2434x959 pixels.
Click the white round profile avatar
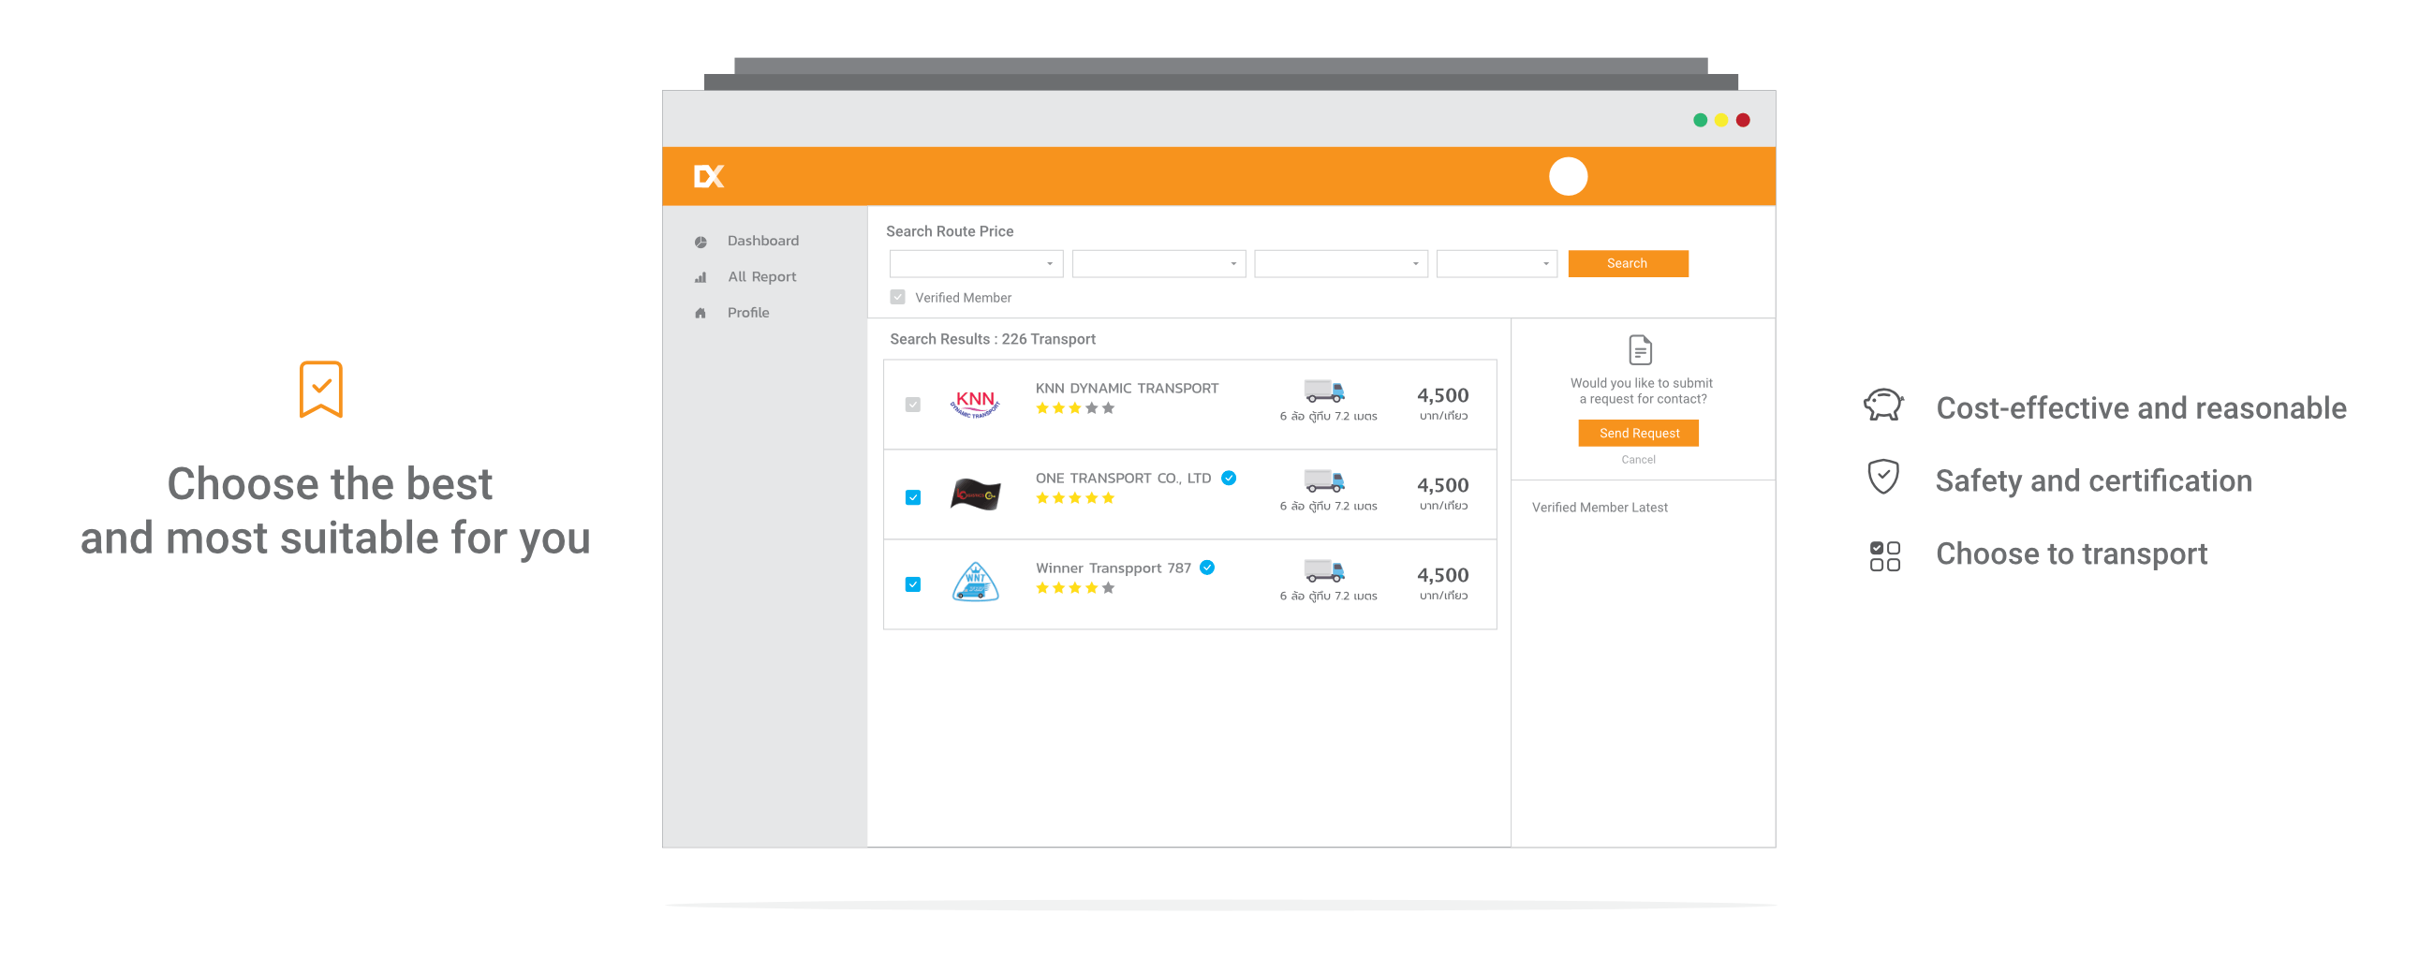tap(1568, 177)
